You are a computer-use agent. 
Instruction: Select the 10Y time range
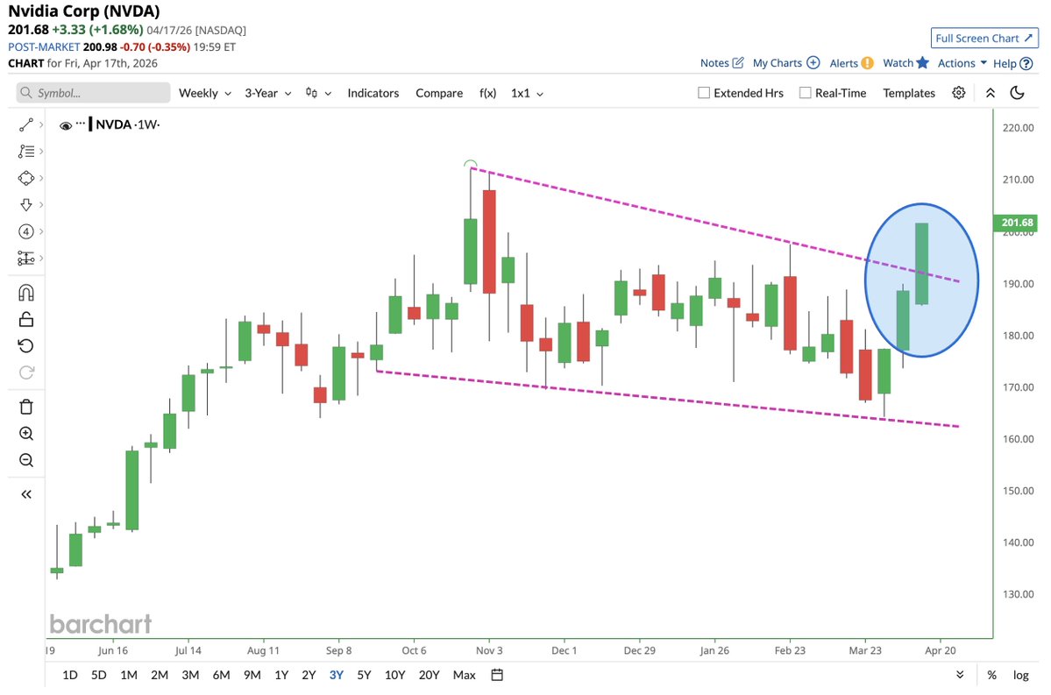(394, 675)
